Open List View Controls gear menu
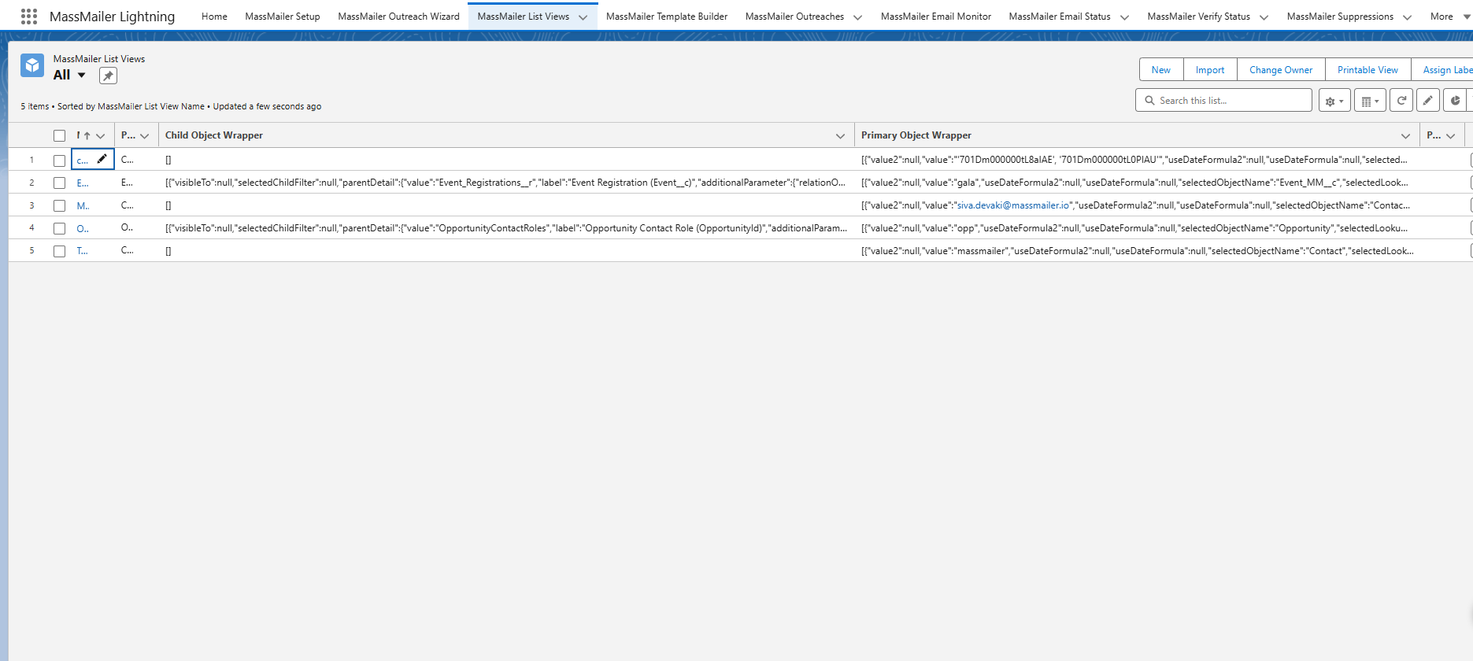 pyautogui.click(x=1334, y=101)
